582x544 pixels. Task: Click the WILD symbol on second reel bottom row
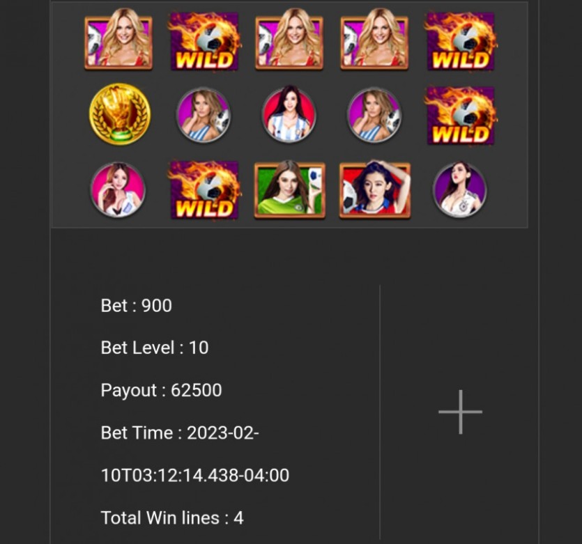click(x=204, y=189)
